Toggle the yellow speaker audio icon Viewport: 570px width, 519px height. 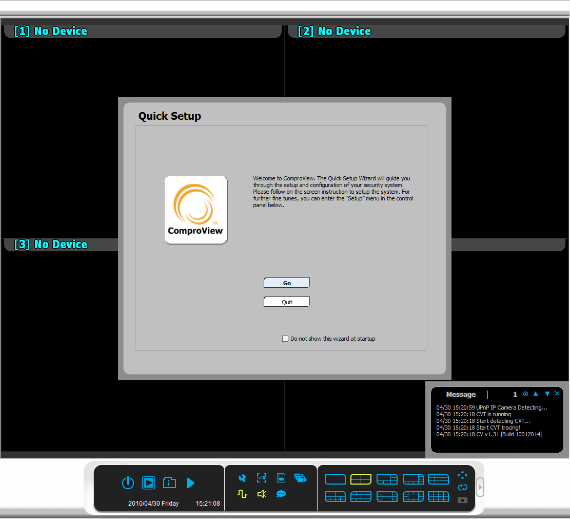262,494
